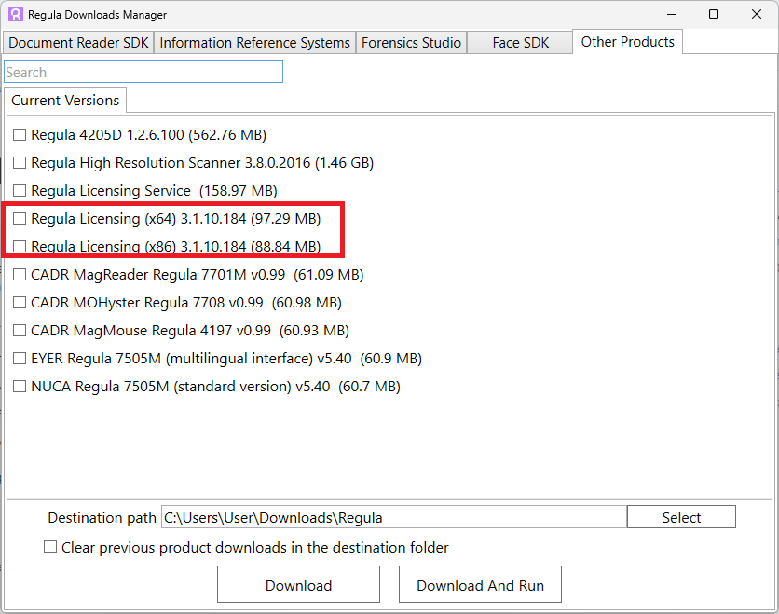The width and height of the screenshot is (779, 614).
Task: Select the CADR MOHyster Regula 7708 checkbox
Action: point(20,302)
